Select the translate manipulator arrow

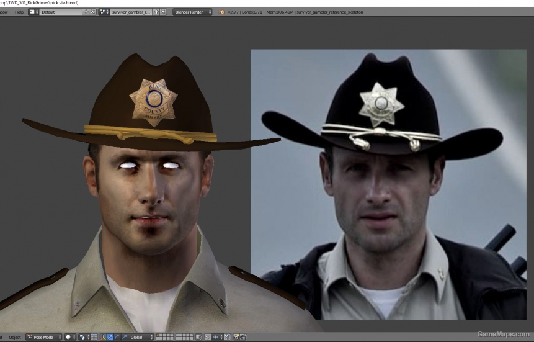tap(110, 337)
